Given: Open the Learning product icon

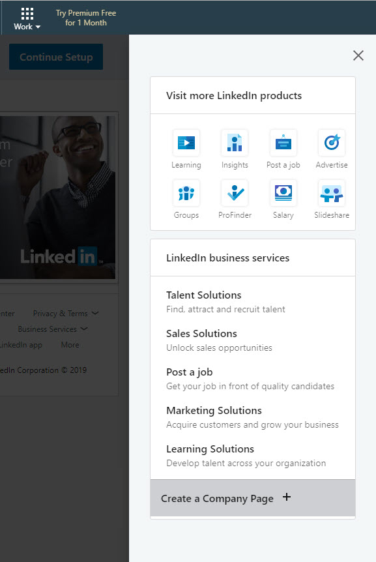Looking at the screenshot, I should click(x=186, y=143).
